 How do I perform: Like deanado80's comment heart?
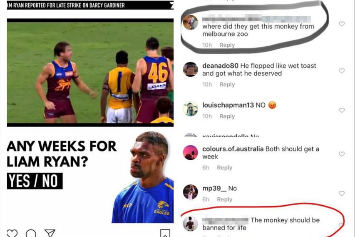pos(342,71)
